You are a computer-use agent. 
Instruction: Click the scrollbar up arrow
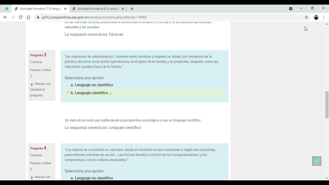[327, 24]
